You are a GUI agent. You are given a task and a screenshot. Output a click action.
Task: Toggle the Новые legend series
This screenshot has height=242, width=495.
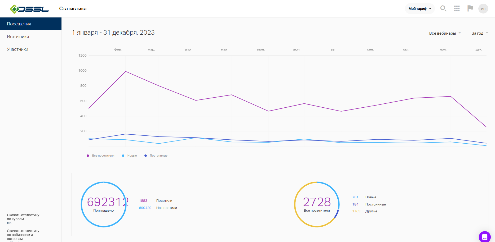point(130,156)
